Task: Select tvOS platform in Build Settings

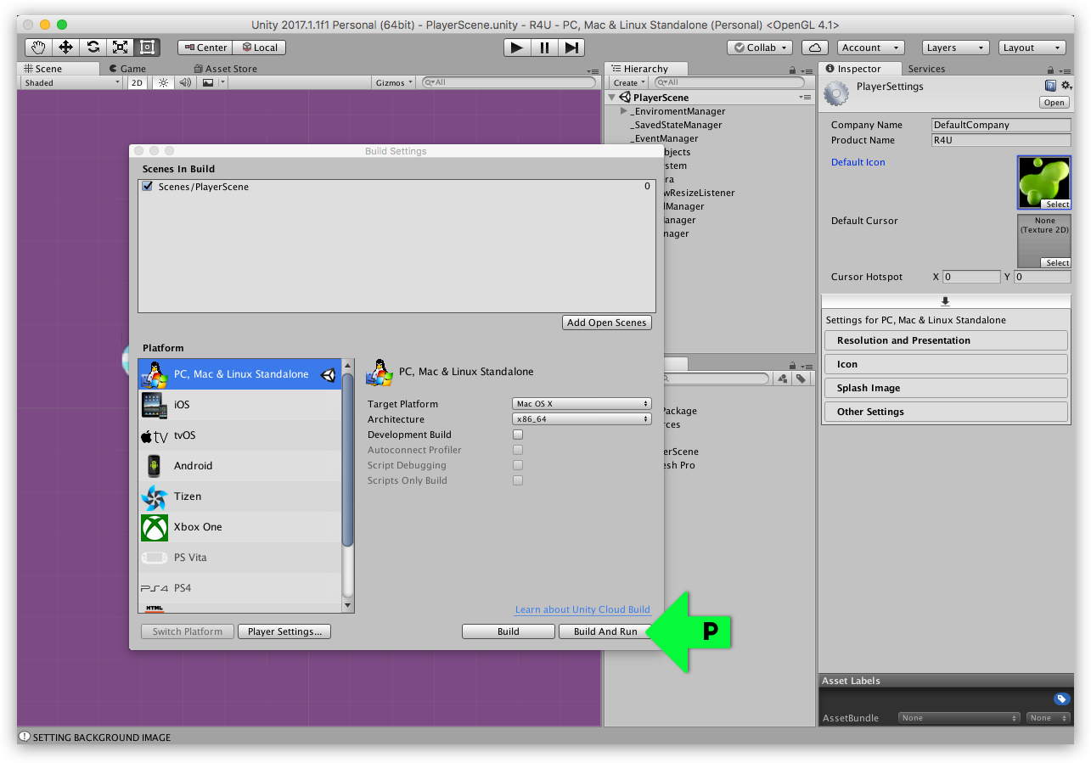Action: click(x=240, y=435)
